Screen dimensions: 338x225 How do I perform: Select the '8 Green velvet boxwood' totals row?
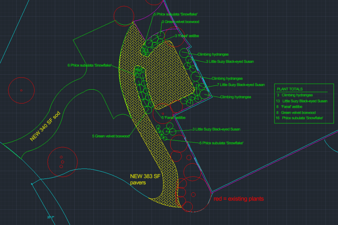point(296,112)
